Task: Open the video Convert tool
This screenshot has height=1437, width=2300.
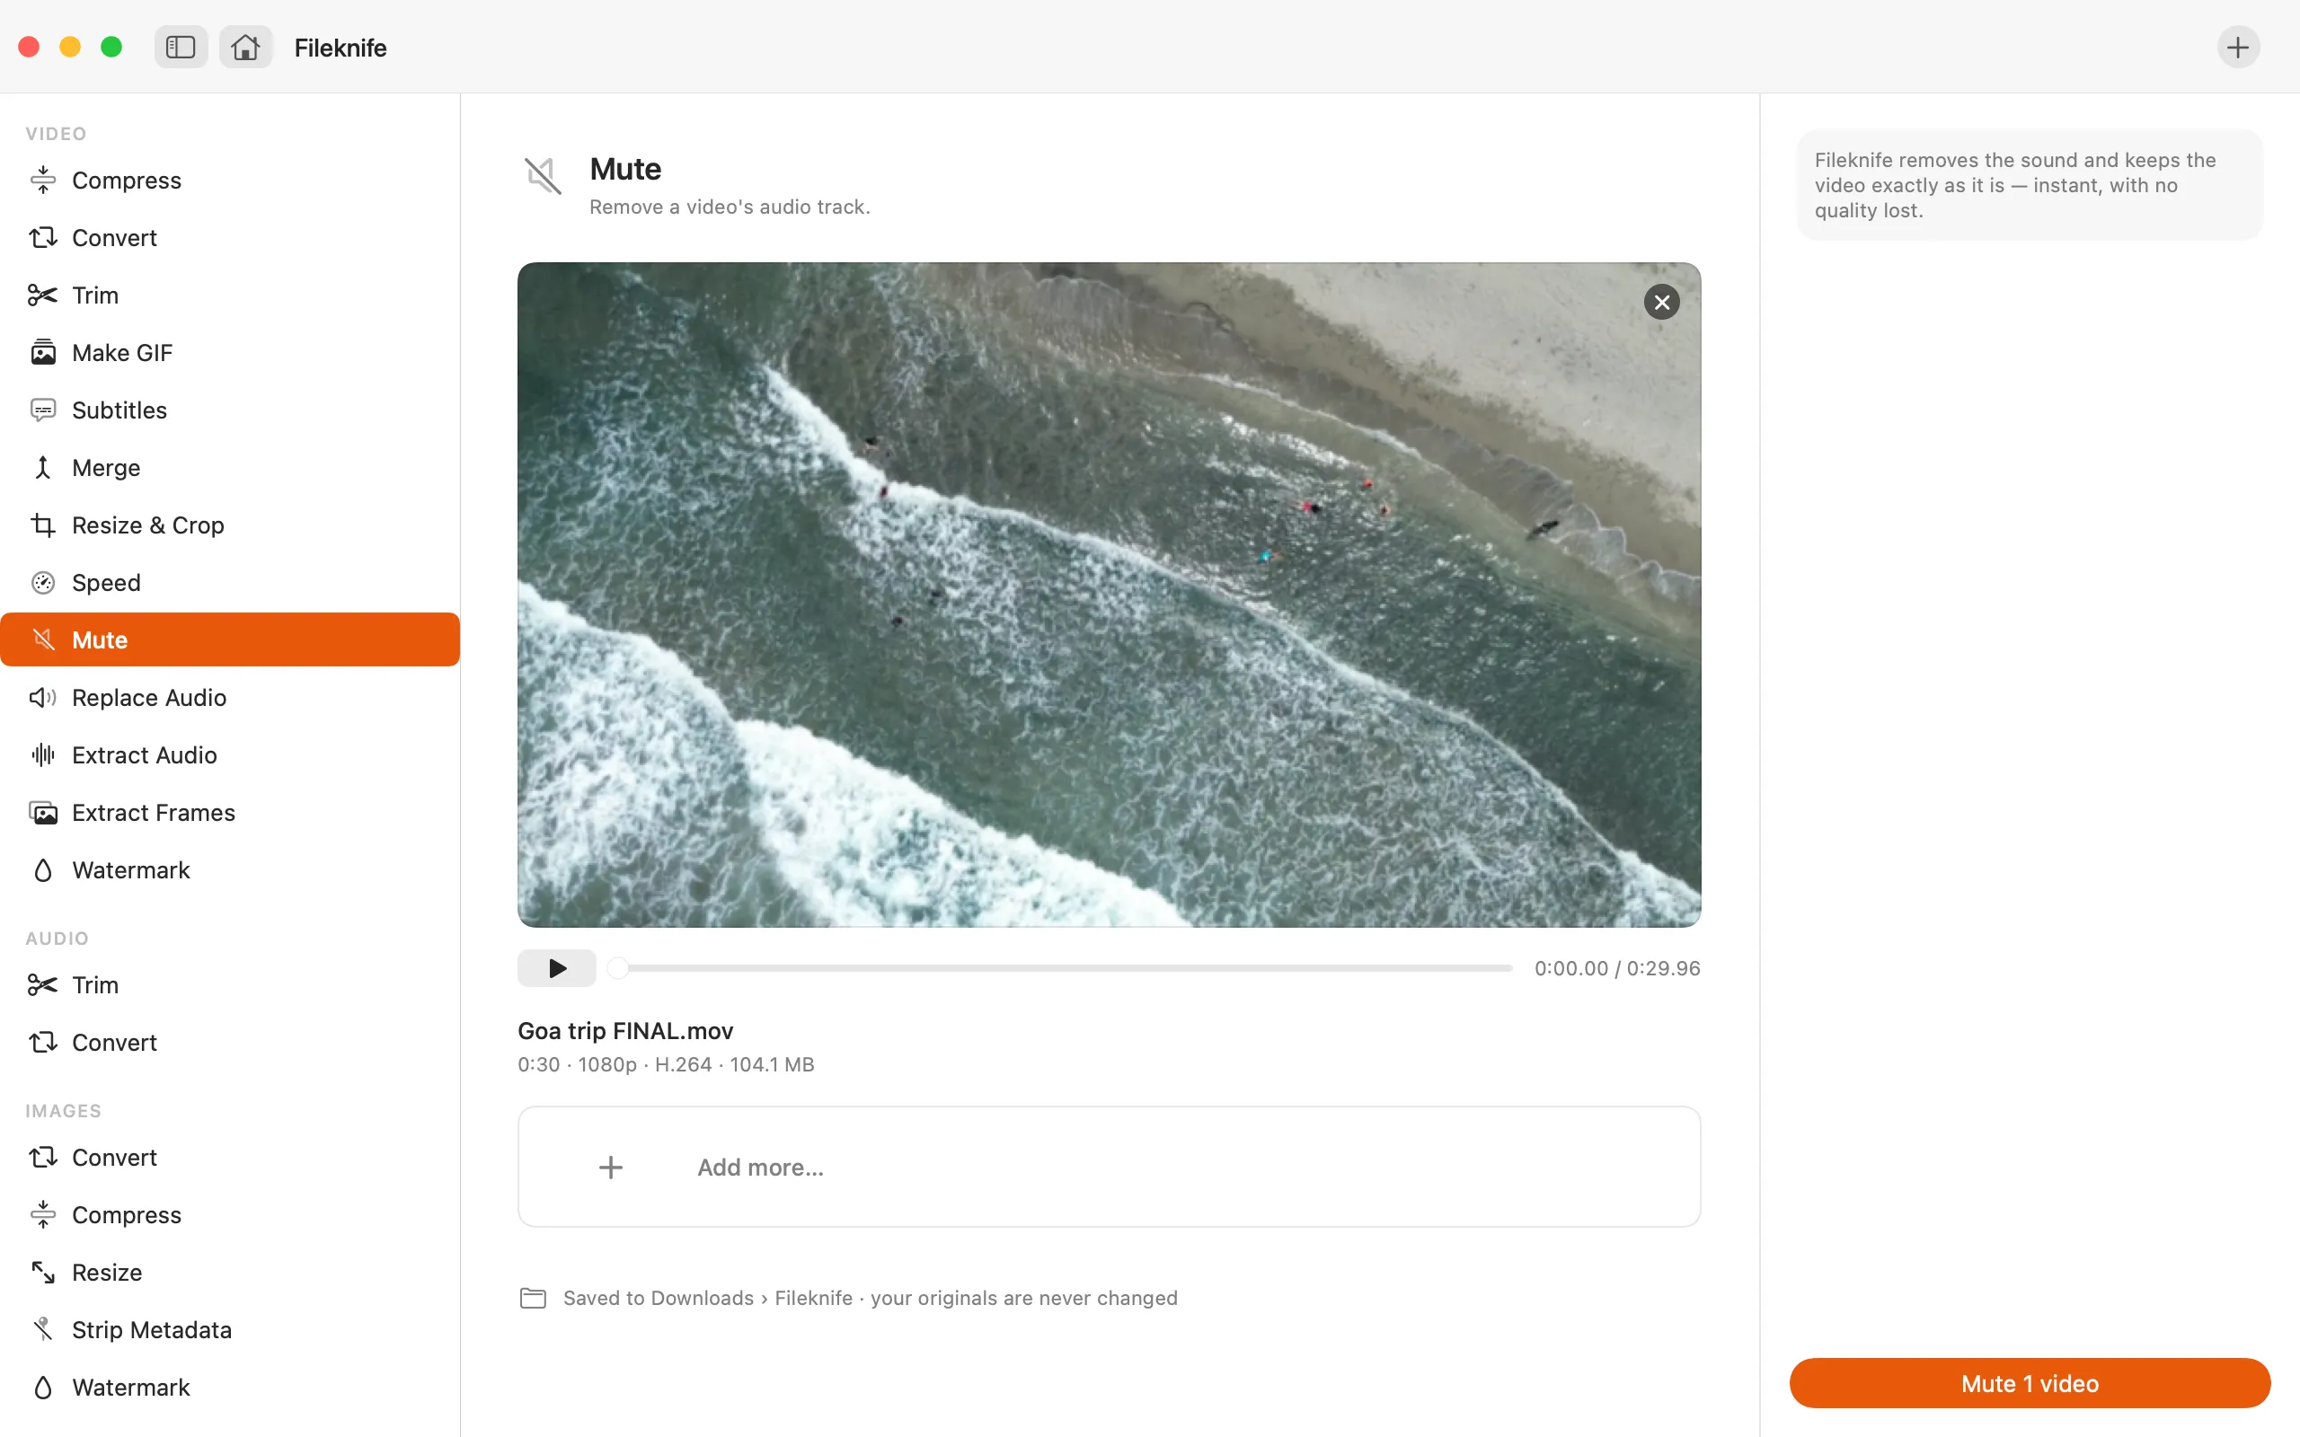Action: [230, 238]
